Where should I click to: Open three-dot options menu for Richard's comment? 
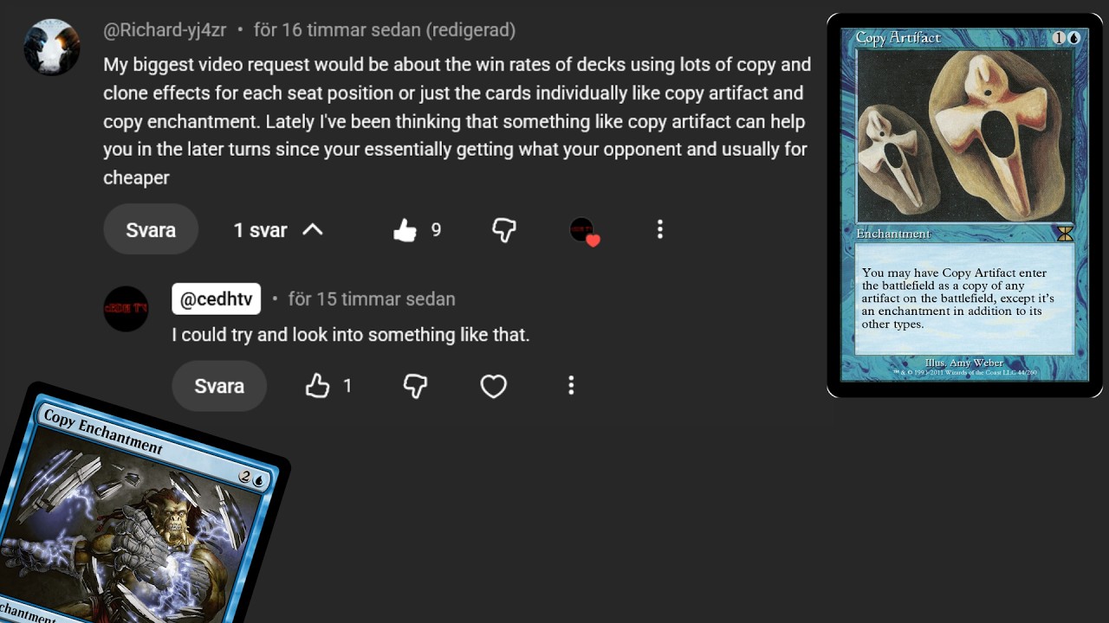[660, 229]
